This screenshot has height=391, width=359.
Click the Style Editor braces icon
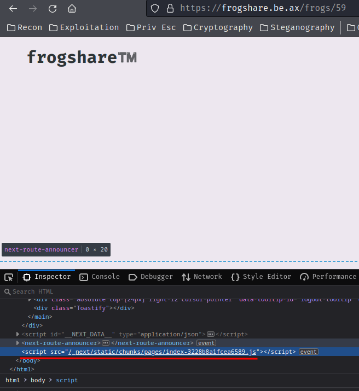click(x=235, y=277)
